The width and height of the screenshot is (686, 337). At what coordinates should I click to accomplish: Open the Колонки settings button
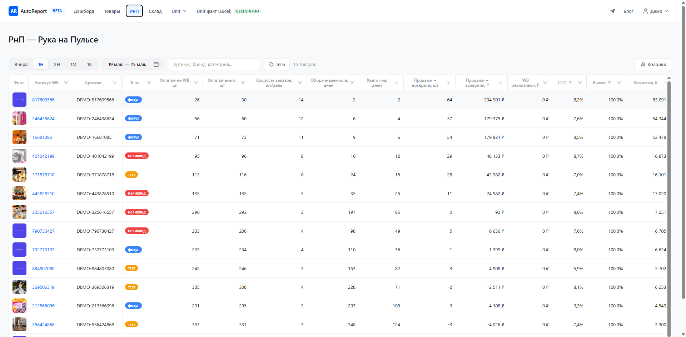pyautogui.click(x=653, y=64)
